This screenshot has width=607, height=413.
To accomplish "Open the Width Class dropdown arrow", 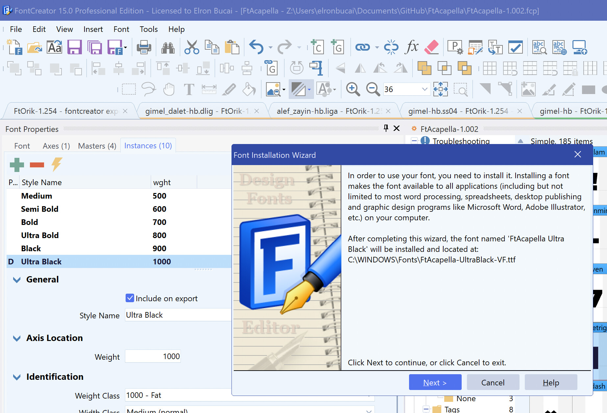I will tap(369, 411).
